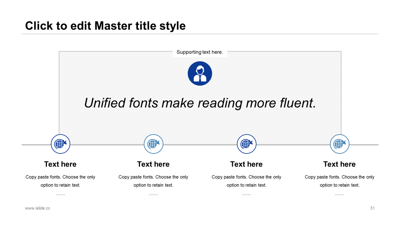Select the leftmost 'Text here' heading

click(x=60, y=164)
